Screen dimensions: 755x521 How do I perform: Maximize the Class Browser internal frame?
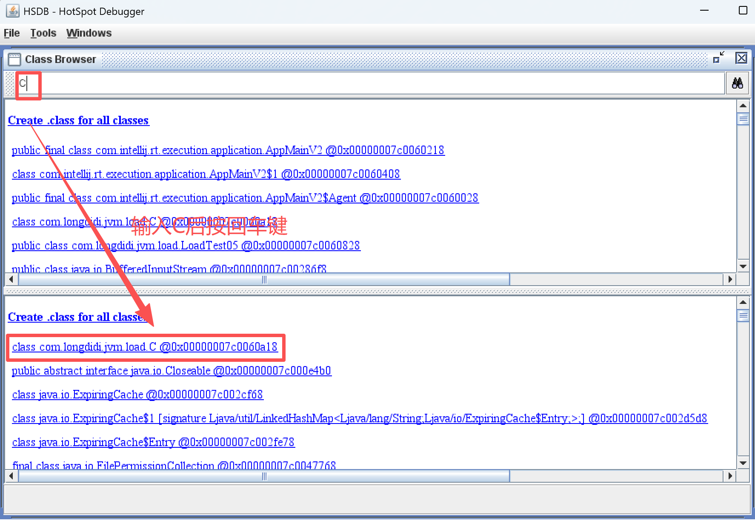tap(718, 58)
